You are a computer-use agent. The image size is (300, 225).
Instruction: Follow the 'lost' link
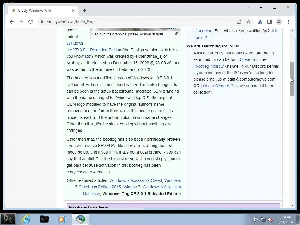pyautogui.click(x=88, y=56)
